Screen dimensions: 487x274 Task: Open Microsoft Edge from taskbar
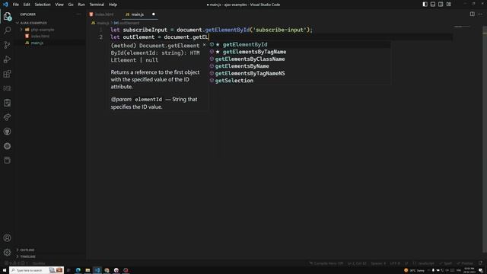tap(78, 270)
